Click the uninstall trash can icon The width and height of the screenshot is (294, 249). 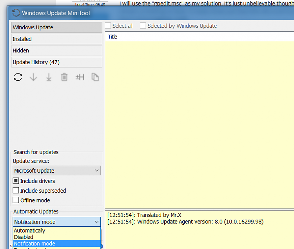[x=64, y=77]
